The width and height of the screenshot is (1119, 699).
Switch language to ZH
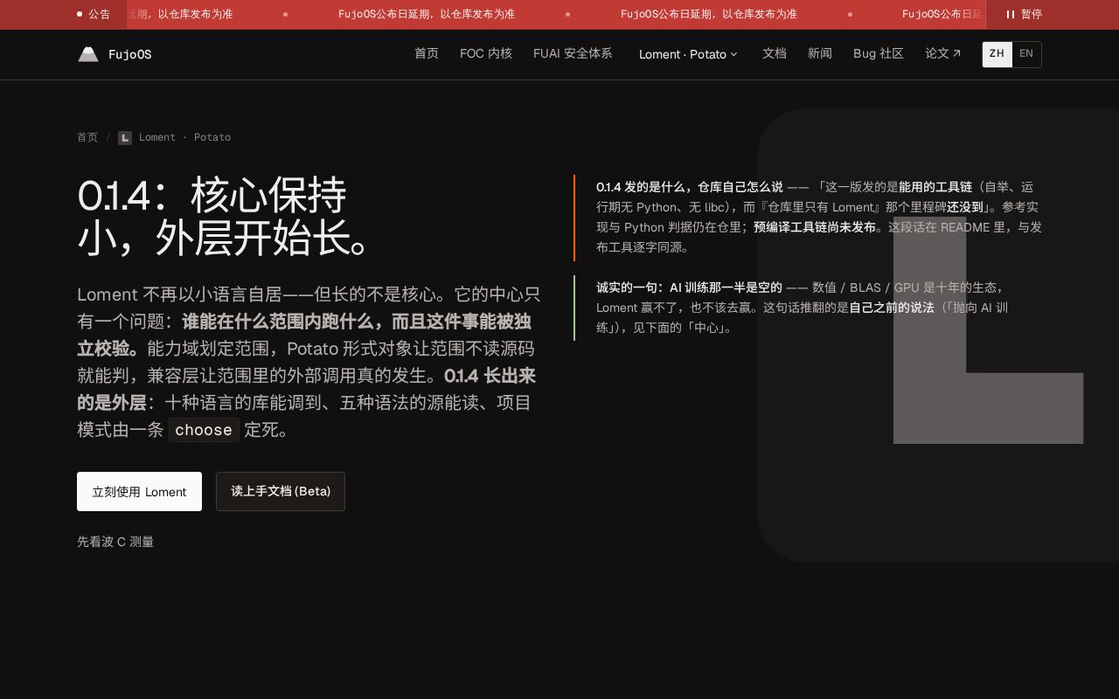pos(997,54)
